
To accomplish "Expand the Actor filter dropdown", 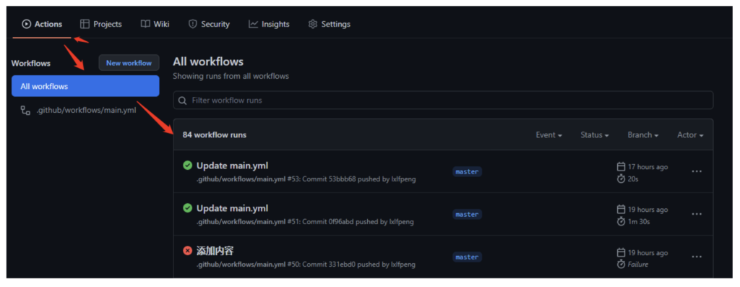I will 690,135.
